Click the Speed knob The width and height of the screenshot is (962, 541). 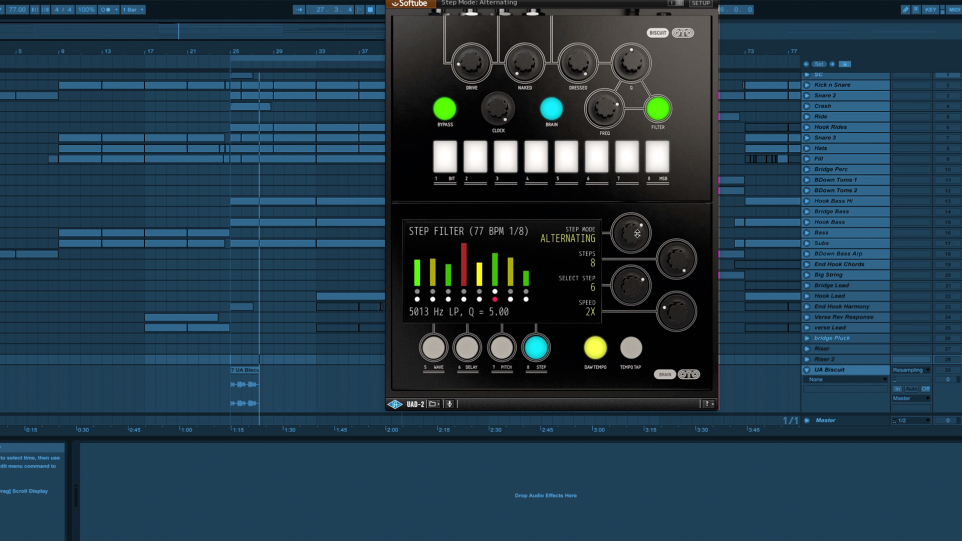pyautogui.click(x=676, y=312)
